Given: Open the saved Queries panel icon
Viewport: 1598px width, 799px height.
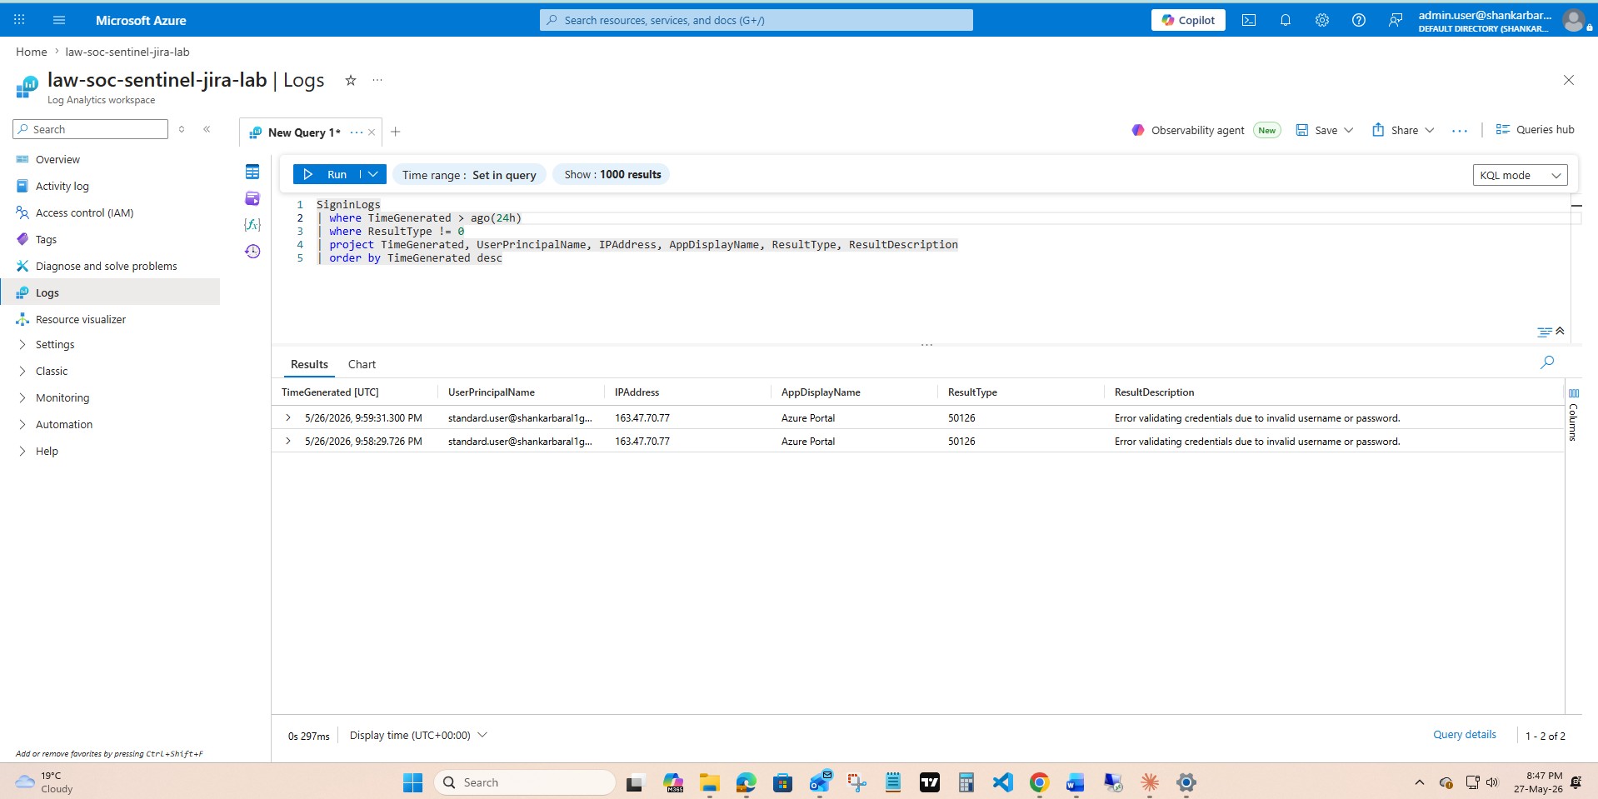Looking at the screenshot, I should point(252,198).
